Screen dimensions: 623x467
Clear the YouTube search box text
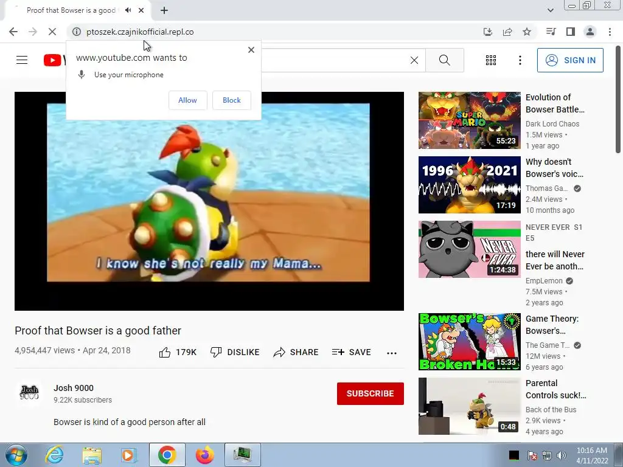(414, 60)
